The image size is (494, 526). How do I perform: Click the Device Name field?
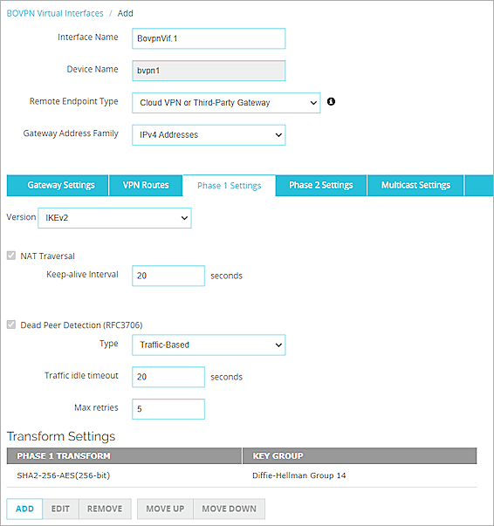(x=209, y=71)
